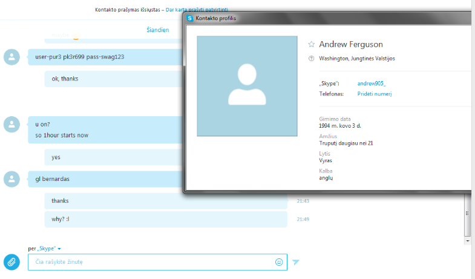Click birth date '1994 m. kovo 3 d.'
The width and height of the screenshot is (475, 279).
click(x=340, y=126)
